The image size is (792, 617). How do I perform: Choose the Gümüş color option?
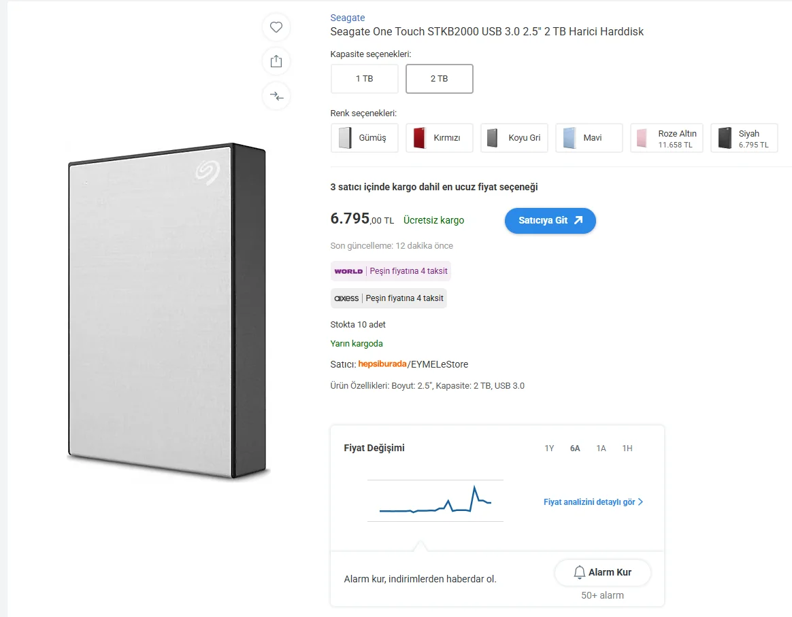[x=365, y=138]
